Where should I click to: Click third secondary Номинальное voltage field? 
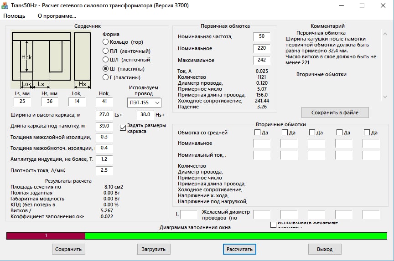click(x=316, y=143)
